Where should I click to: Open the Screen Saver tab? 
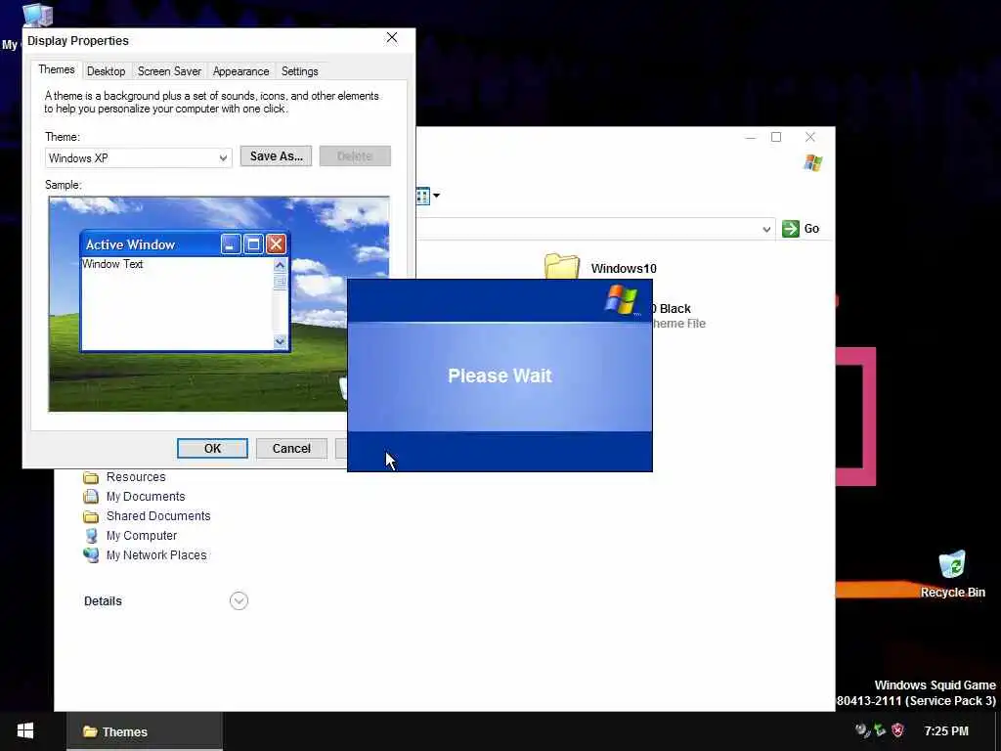tap(169, 71)
